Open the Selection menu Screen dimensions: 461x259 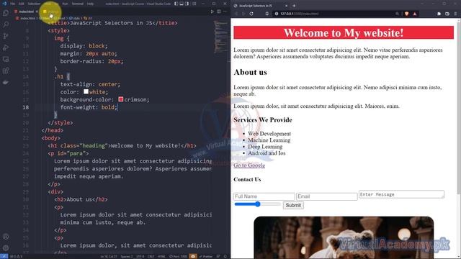point(34,4)
